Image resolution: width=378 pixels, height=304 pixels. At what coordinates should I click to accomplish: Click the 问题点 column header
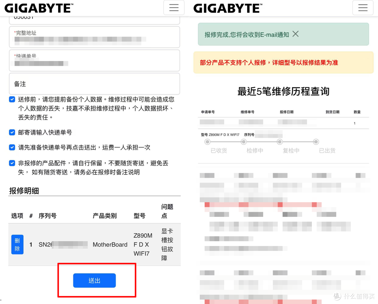click(x=167, y=211)
